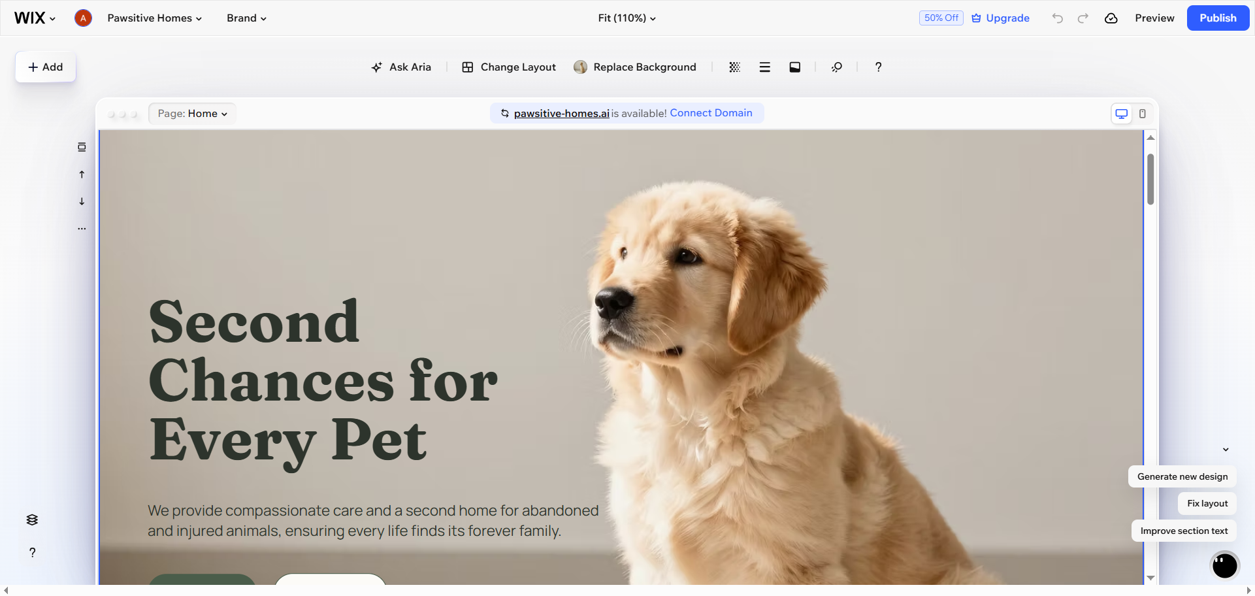Click Generate new design
1255x596 pixels.
coord(1182,476)
